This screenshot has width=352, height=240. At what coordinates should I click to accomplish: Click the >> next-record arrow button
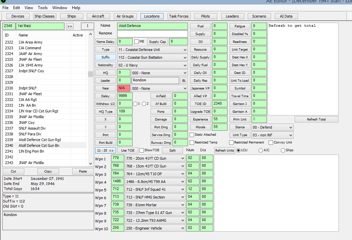tap(70, 26)
